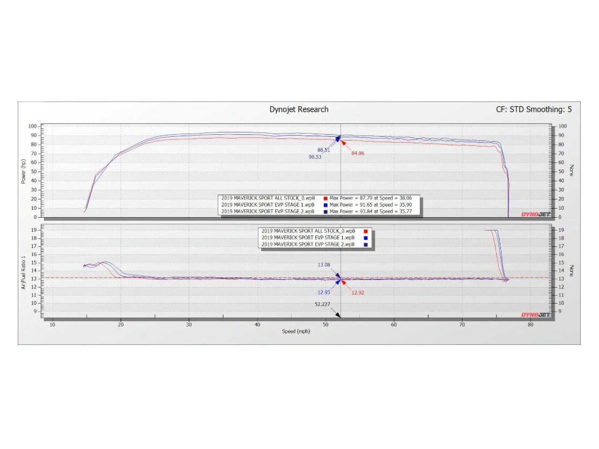Click the black cursor arrow at 52.227
Screen dimensions: 599x449
(x=337, y=315)
